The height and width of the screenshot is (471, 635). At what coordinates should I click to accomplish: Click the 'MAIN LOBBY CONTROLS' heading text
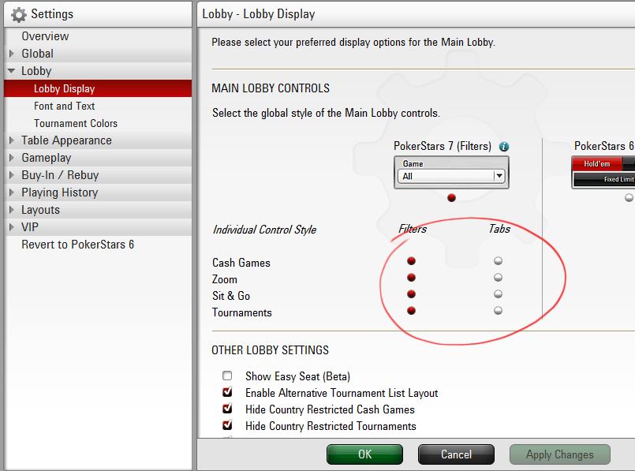(271, 88)
